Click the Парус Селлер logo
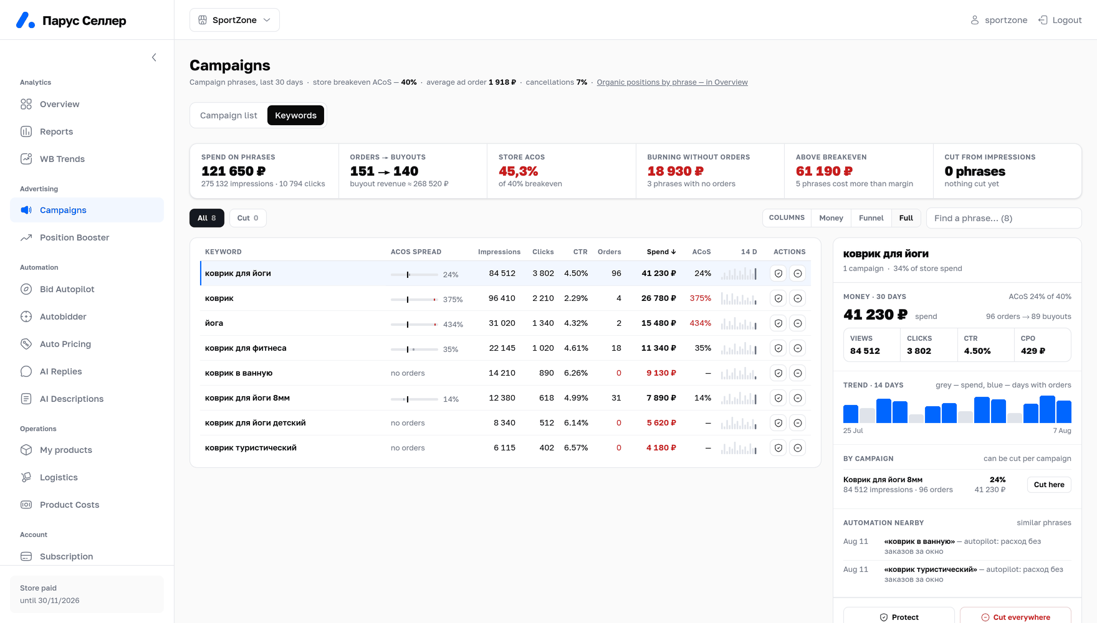 [71, 20]
